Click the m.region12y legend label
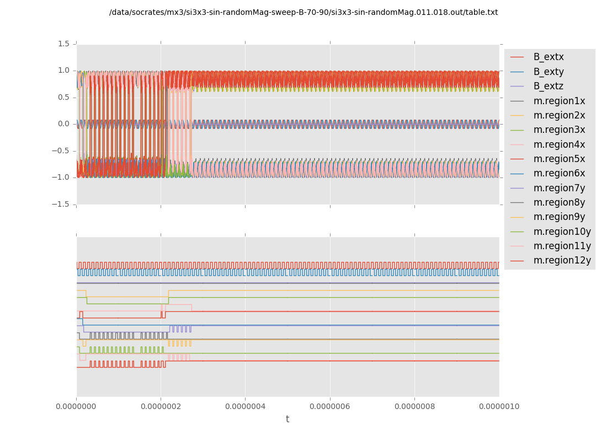This screenshot has height=441, width=607. [x=562, y=261]
